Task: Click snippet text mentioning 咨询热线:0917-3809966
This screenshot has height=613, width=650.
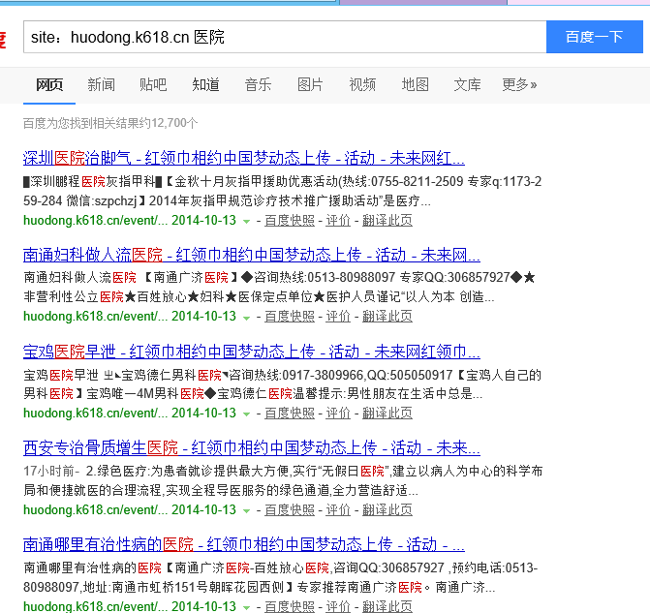Action: point(282,384)
